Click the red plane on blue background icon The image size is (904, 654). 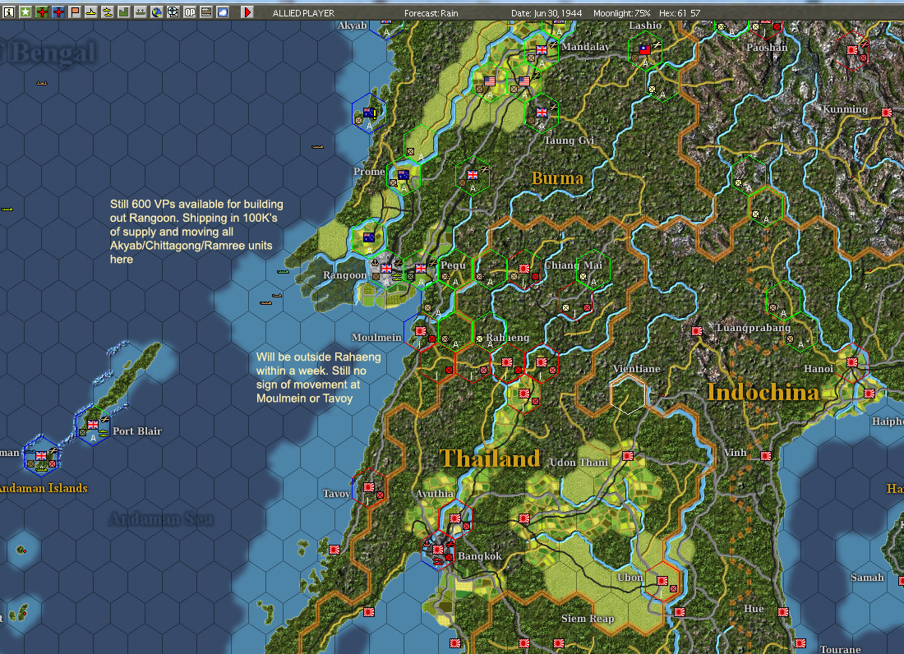coord(58,12)
